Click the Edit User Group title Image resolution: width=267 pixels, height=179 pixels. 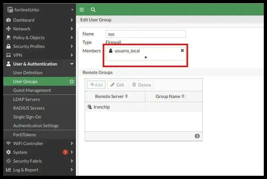(x=96, y=20)
